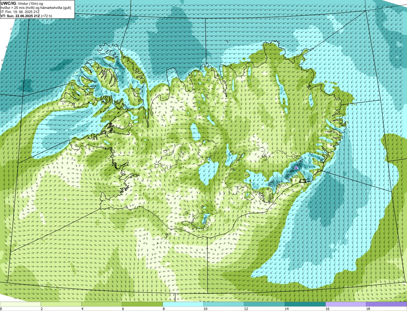Click the 8–10 m/s light cyan legend swatch
The image size is (407, 311).
183,304
